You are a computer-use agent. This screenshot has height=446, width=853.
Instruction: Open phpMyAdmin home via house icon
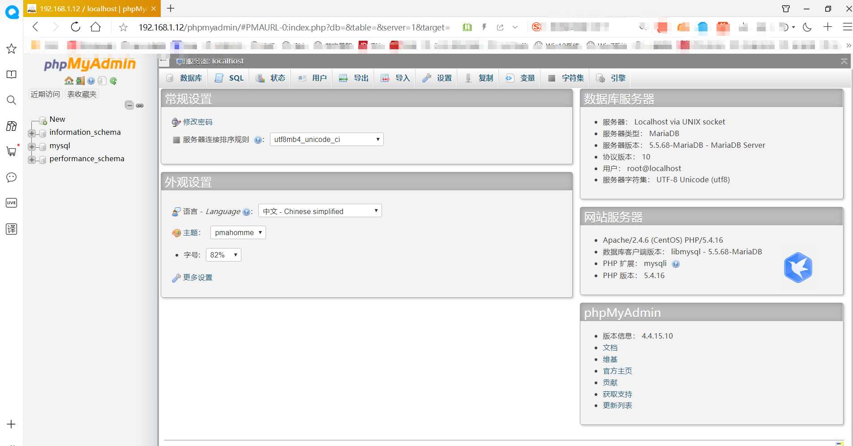[69, 81]
